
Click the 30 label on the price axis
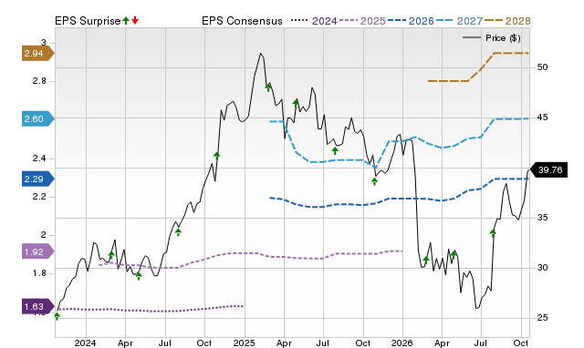click(542, 268)
